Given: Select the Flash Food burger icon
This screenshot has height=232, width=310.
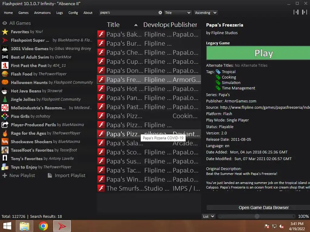Looking at the screenshot, I should (x=5, y=74).
